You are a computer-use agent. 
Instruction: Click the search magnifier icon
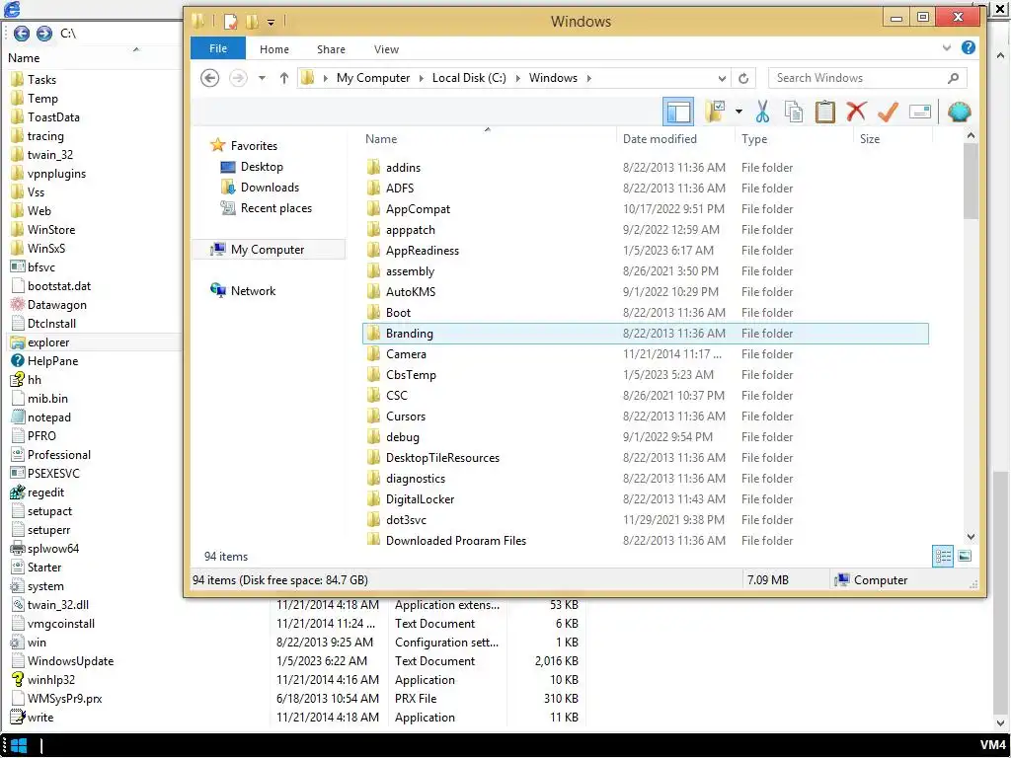pos(953,78)
